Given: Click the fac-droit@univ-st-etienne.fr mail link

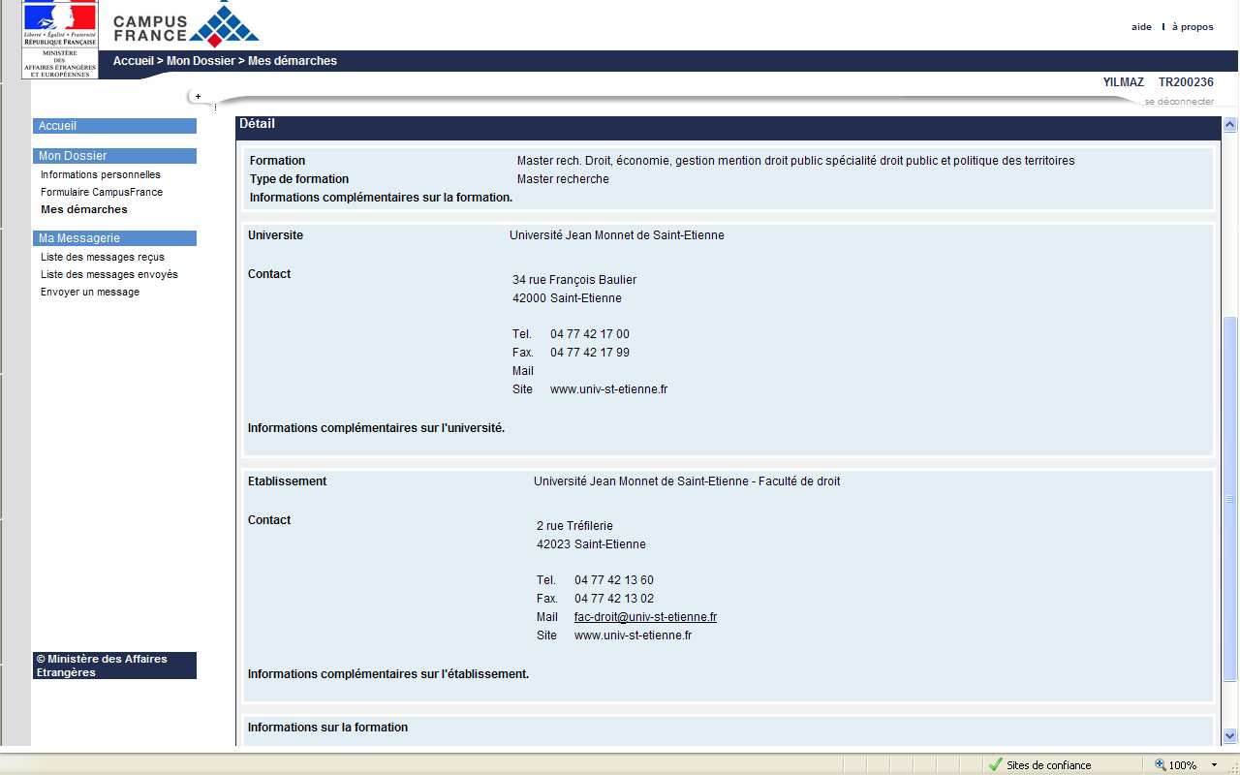Looking at the screenshot, I should 645,617.
